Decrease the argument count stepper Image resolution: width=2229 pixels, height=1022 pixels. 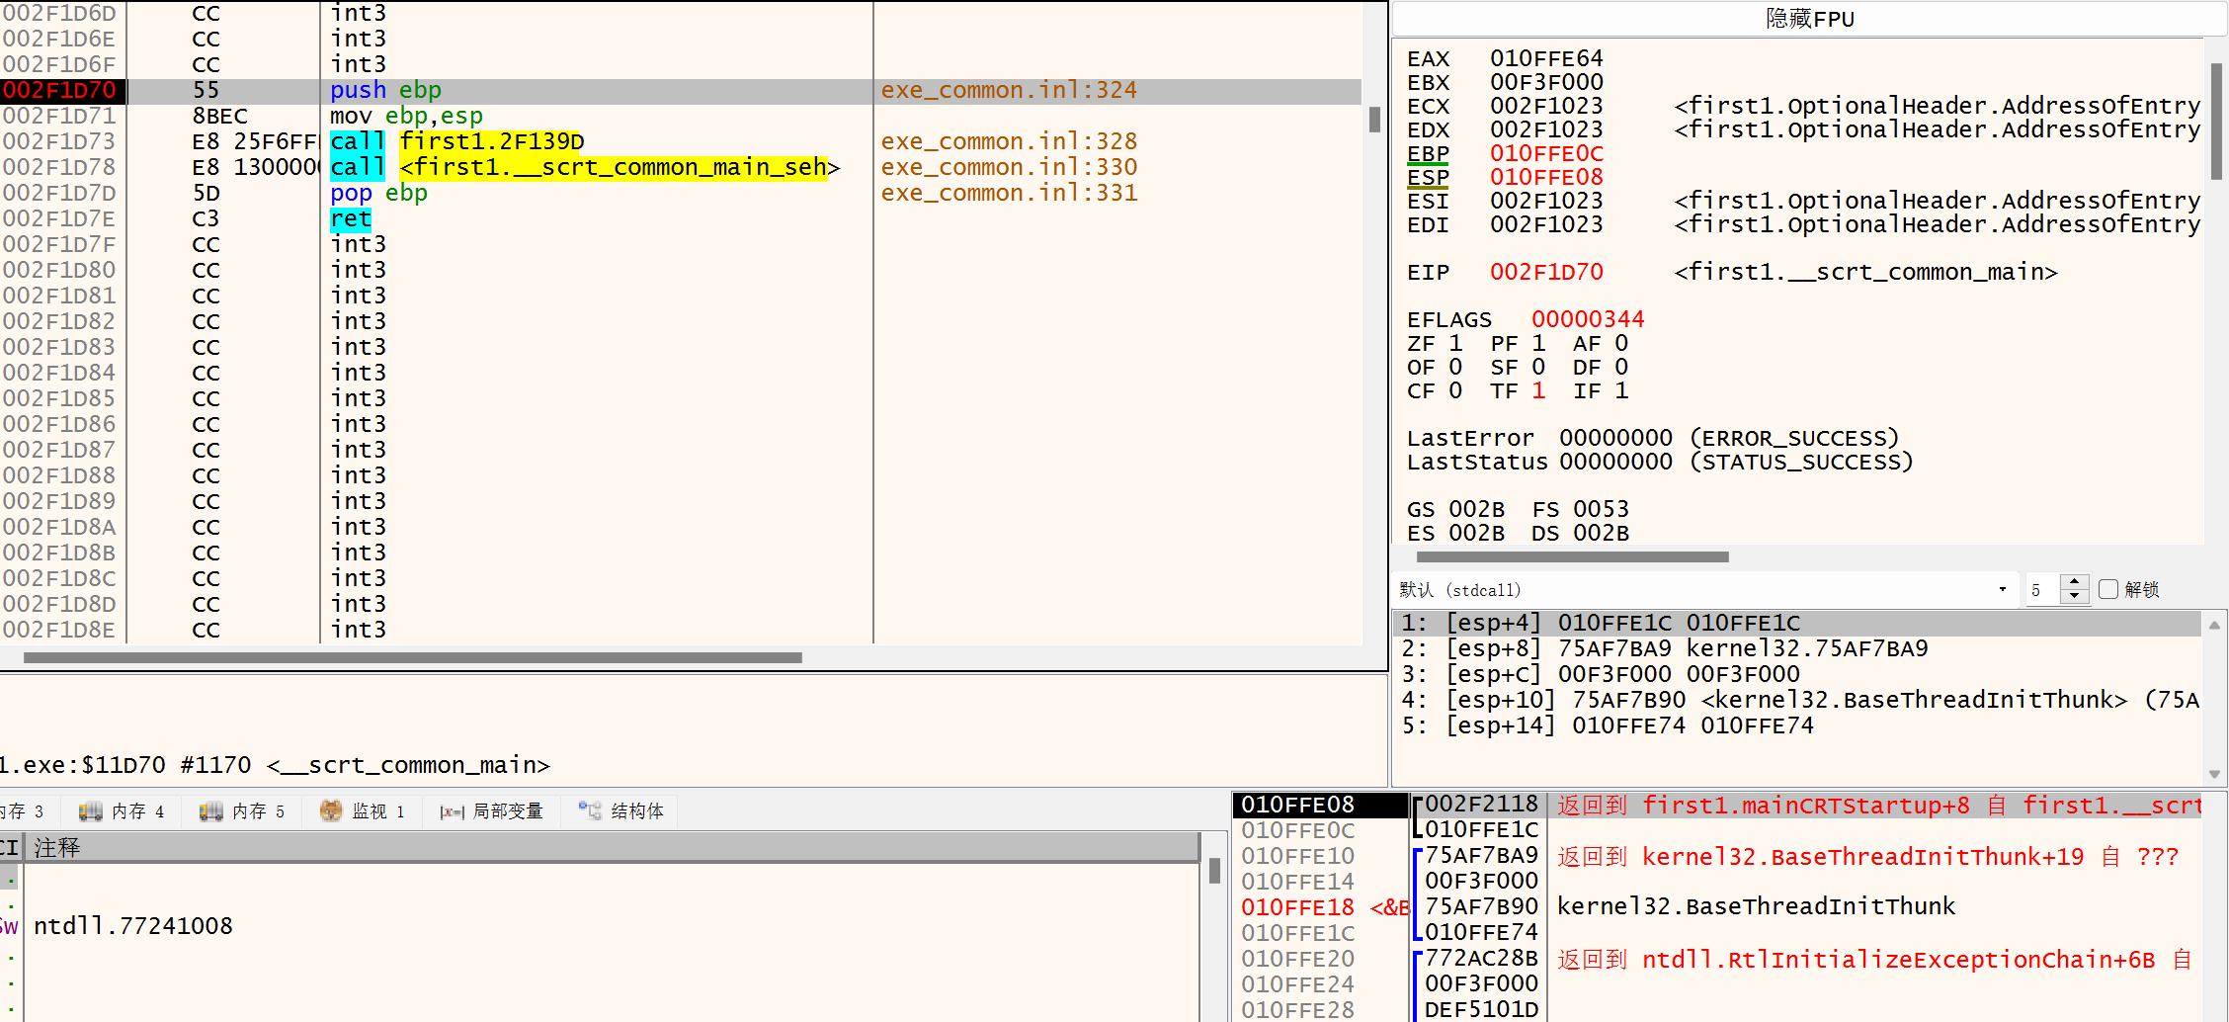[x=2075, y=597]
